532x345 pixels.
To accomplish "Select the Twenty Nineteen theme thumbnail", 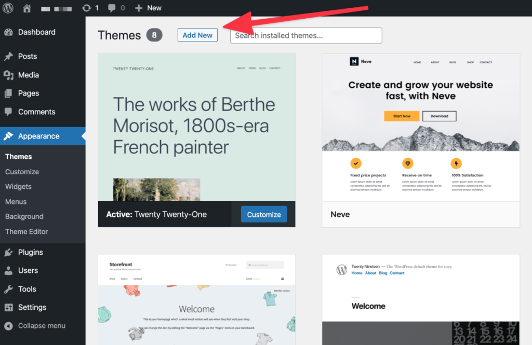I will coord(421,299).
